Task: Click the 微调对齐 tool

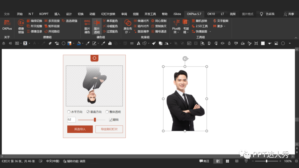Action: 141,21
